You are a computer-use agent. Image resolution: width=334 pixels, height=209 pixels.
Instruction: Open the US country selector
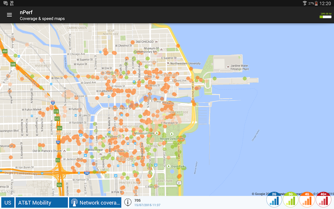pyautogui.click(x=8, y=203)
